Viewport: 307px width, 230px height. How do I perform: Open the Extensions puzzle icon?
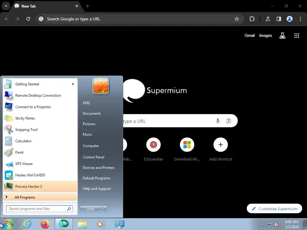coord(252,19)
